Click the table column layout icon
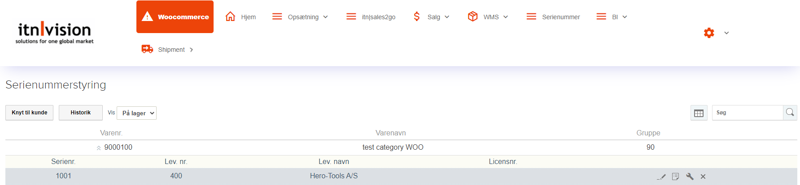The width and height of the screenshot is (800, 185). 699,113
